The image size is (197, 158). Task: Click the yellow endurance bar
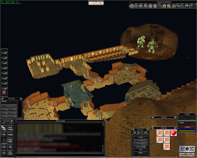(187, 131)
